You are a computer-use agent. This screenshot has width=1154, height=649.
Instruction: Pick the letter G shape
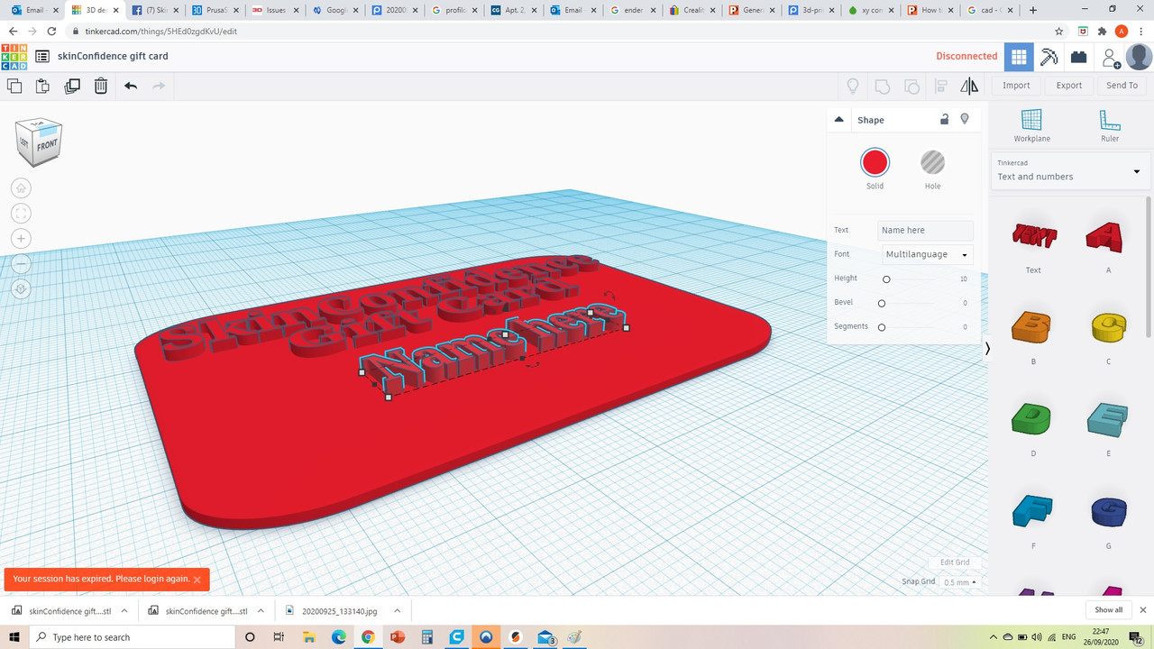(x=1108, y=512)
